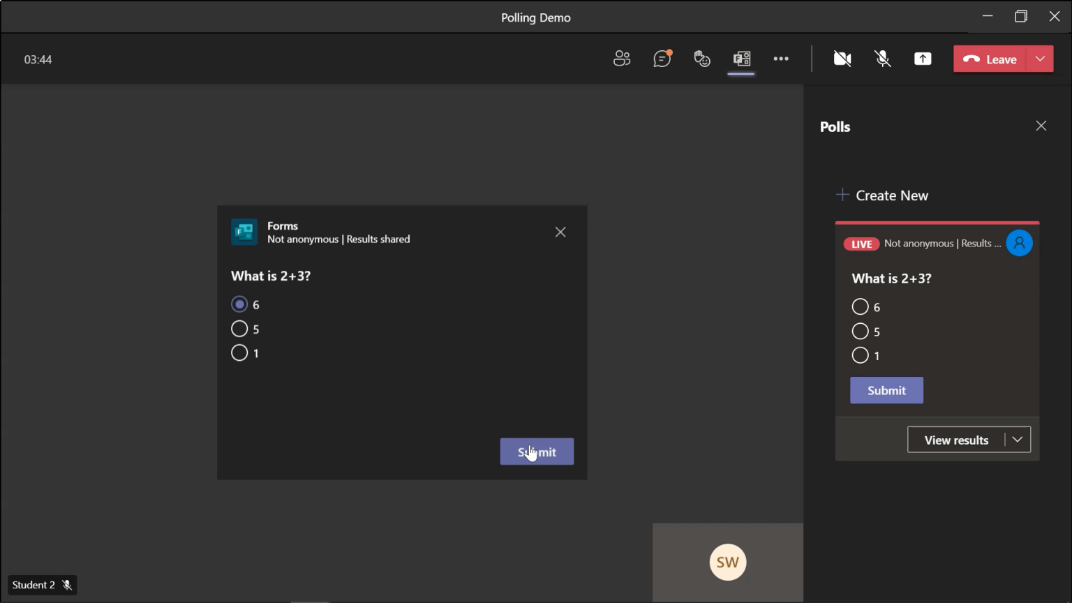This screenshot has height=603, width=1072.
Task: Select answer 5 in the Polls panel
Action: click(x=861, y=332)
